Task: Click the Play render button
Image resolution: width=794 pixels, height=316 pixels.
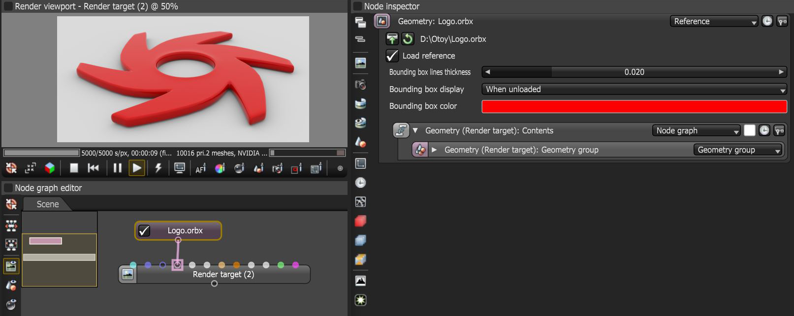Action: [136, 168]
